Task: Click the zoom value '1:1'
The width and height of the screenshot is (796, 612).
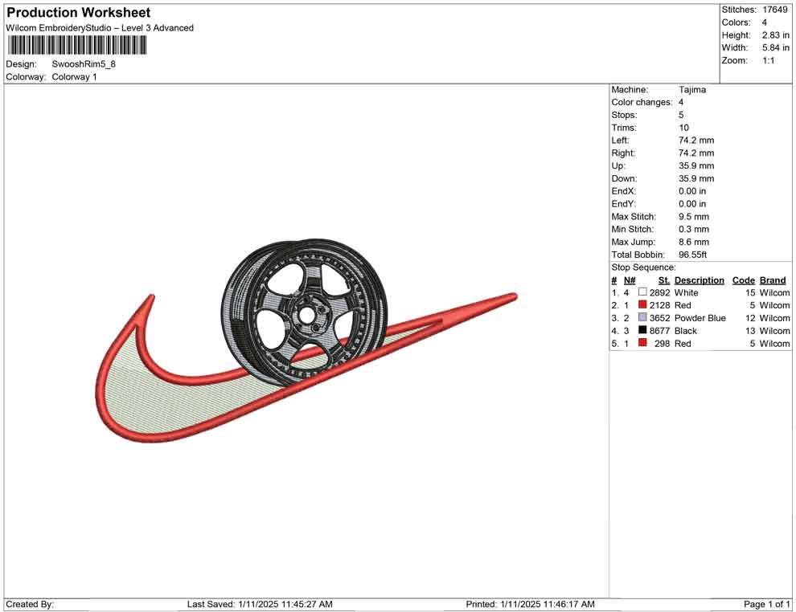Action: click(x=768, y=60)
